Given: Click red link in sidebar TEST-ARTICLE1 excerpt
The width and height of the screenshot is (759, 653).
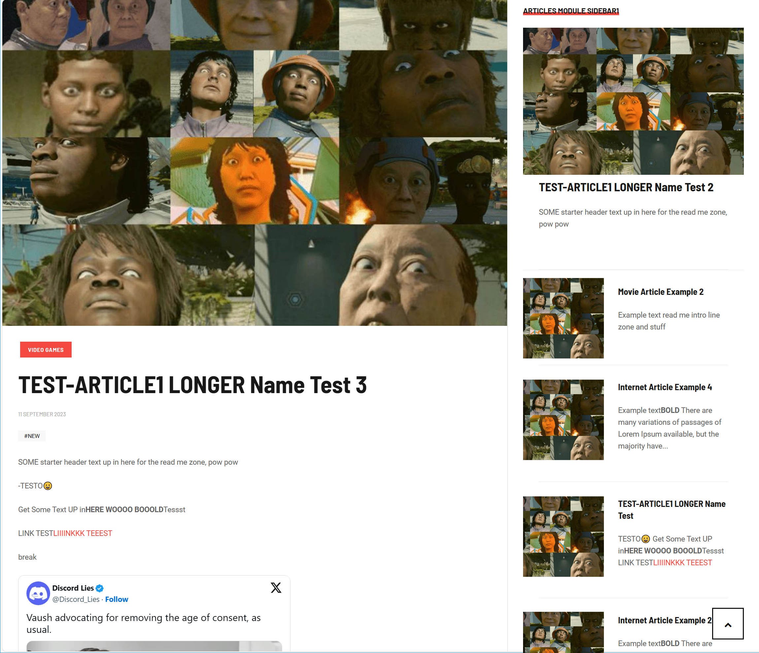Looking at the screenshot, I should click(682, 563).
